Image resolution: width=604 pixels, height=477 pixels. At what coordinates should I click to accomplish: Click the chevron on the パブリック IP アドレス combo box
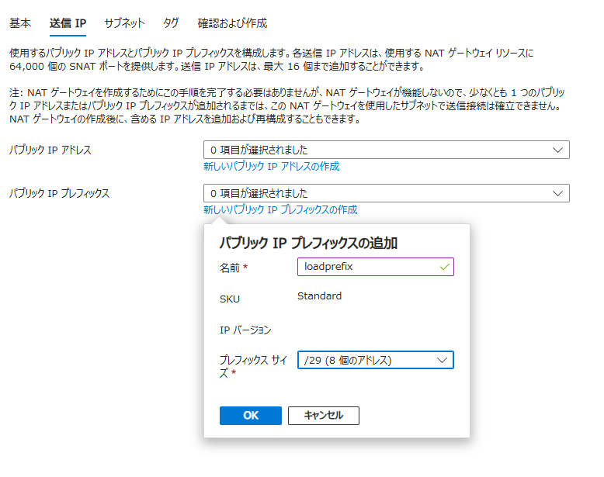[557, 150]
